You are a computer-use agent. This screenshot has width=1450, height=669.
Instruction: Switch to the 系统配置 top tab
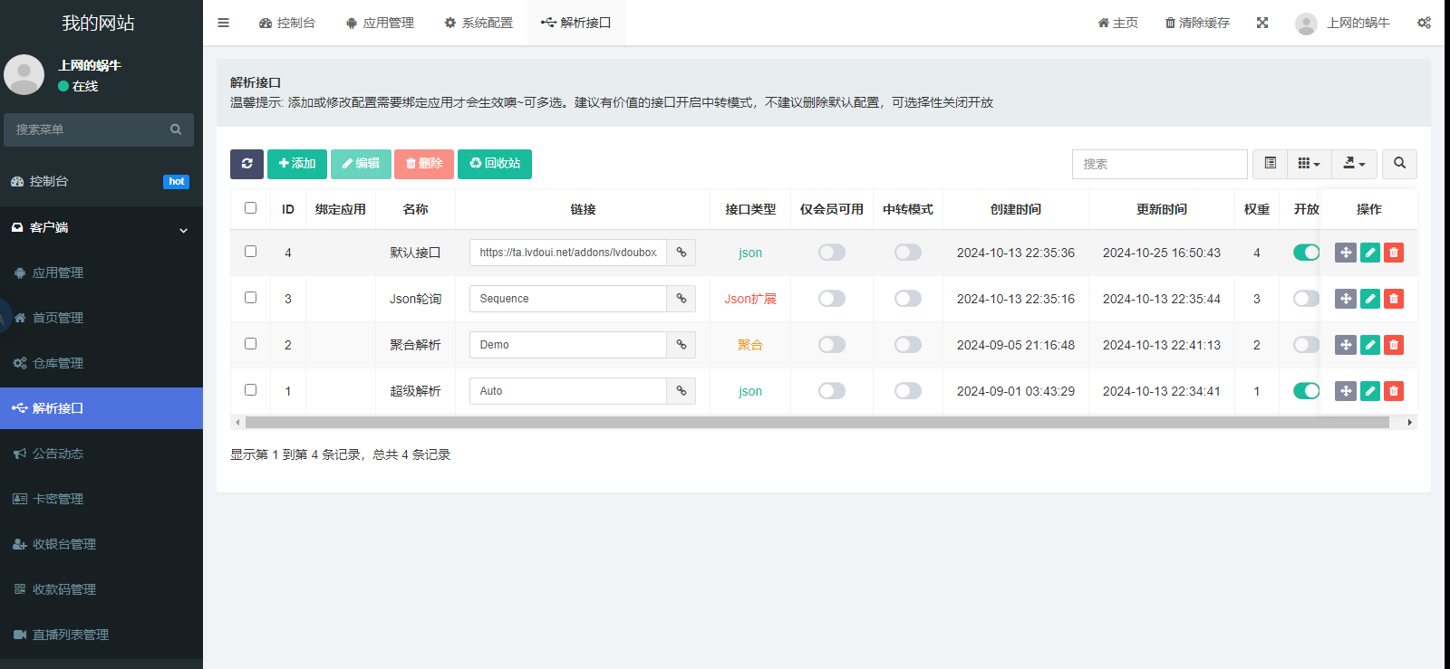(478, 23)
